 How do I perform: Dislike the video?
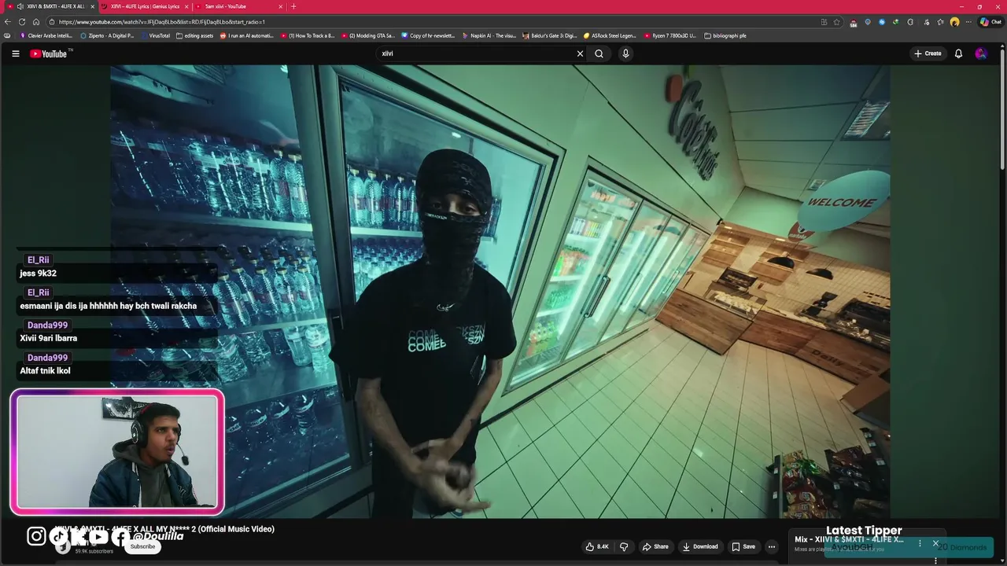[624, 546]
